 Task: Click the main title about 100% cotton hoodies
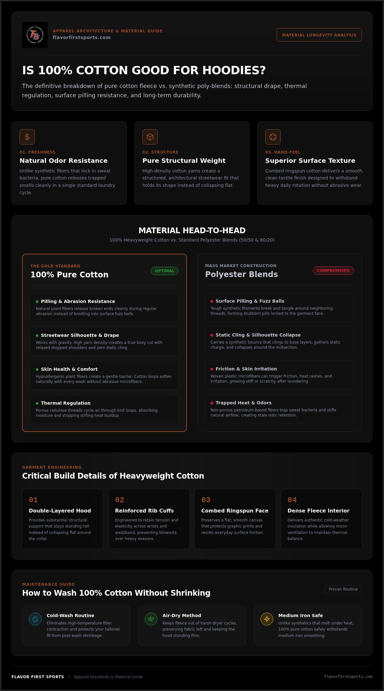[144, 70]
